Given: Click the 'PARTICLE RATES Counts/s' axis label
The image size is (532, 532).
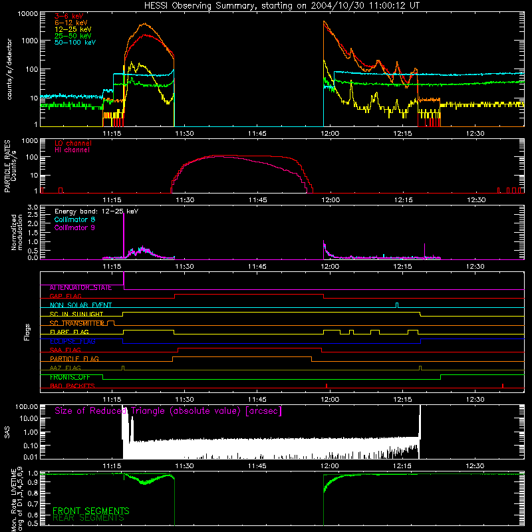Looking at the screenshot, I should (x=10, y=166).
